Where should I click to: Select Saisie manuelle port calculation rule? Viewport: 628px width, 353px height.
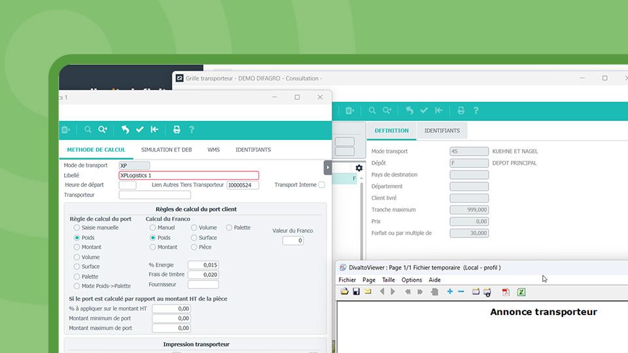(x=77, y=227)
